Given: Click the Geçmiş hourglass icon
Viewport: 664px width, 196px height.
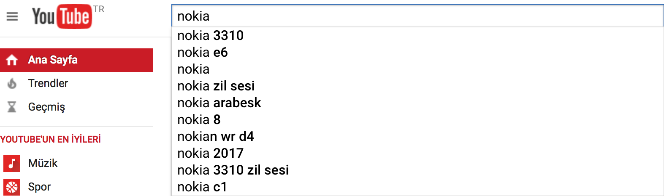Looking at the screenshot, I should tap(12, 107).
